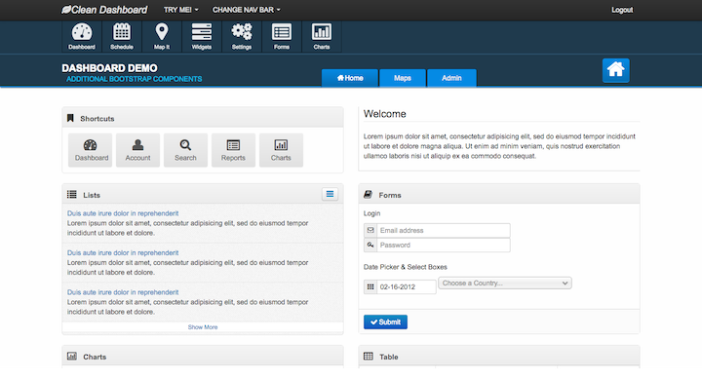Open the second Duis aute irure list link
Image resolution: width=702 pixels, height=379 pixels.
(x=123, y=252)
